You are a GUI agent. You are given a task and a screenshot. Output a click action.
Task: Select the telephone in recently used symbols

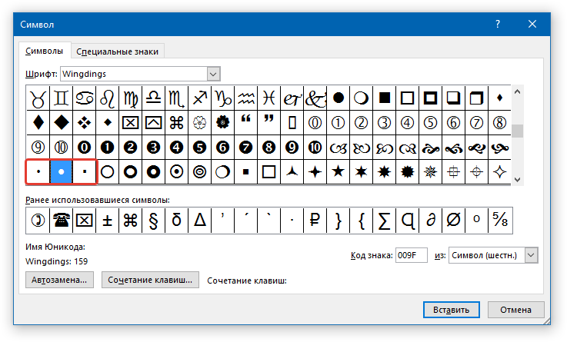click(x=61, y=220)
